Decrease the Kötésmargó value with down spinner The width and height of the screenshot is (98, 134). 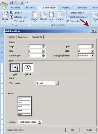point(44,56)
